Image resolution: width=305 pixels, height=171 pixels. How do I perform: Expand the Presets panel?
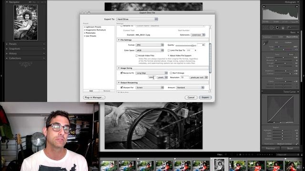click(x=7, y=44)
